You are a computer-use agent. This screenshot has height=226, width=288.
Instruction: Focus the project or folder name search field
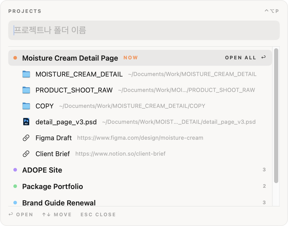[144, 30]
